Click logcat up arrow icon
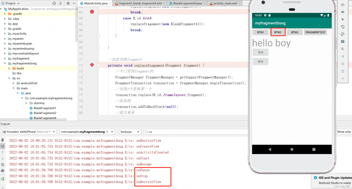 pyautogui.click(x=3, y=152)
